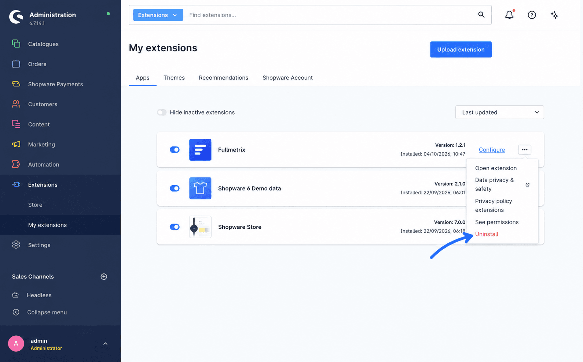The image size is (583, 362).
Task: Open the notifications bell
Action: [509, 15]
